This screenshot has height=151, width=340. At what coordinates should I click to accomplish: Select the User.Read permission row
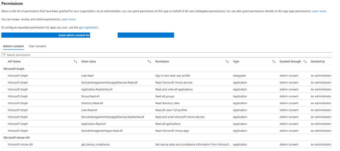(167, 76)
